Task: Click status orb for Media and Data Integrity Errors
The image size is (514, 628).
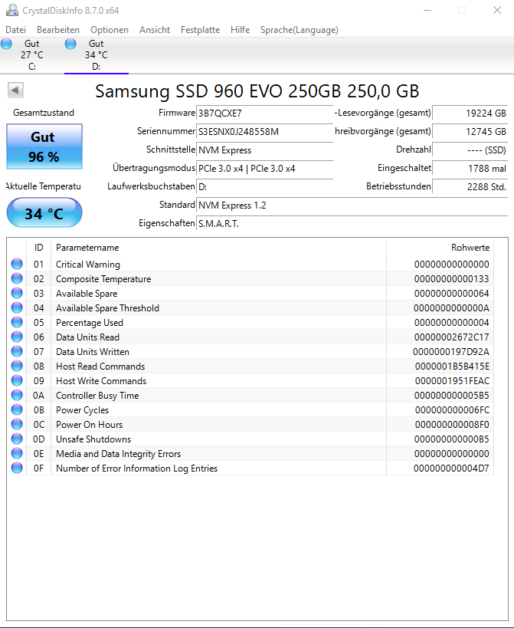Action: click(x=17, y=453)
